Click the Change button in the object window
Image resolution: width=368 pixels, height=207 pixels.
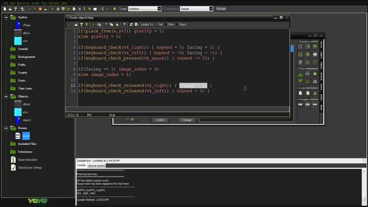(187, 120)
